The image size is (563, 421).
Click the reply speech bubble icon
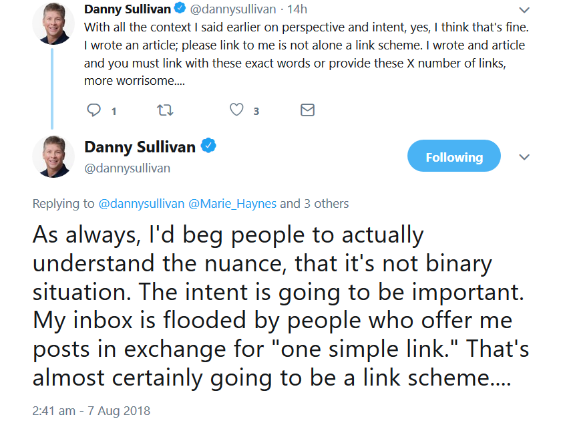click(x=95, y=110)
